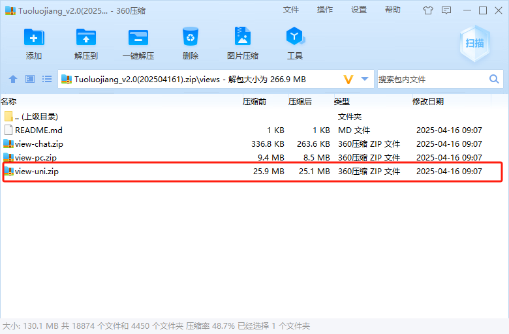This screenshot has width=509, height=334.
Task: Click the 263.6 KB compressed size cell
Action: [313, 144]
